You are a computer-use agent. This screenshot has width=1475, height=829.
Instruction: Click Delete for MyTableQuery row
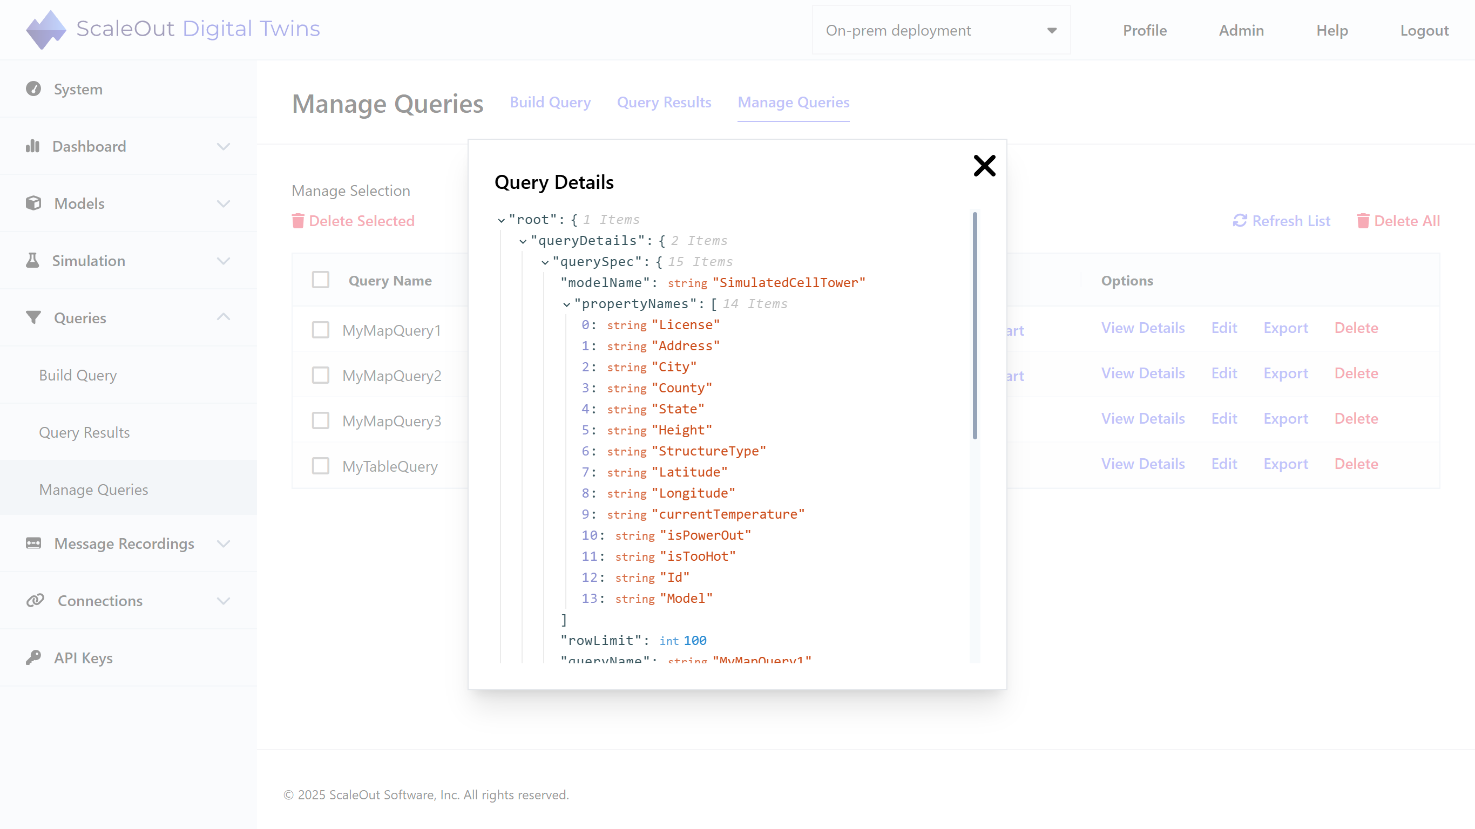coord(1356,464)
